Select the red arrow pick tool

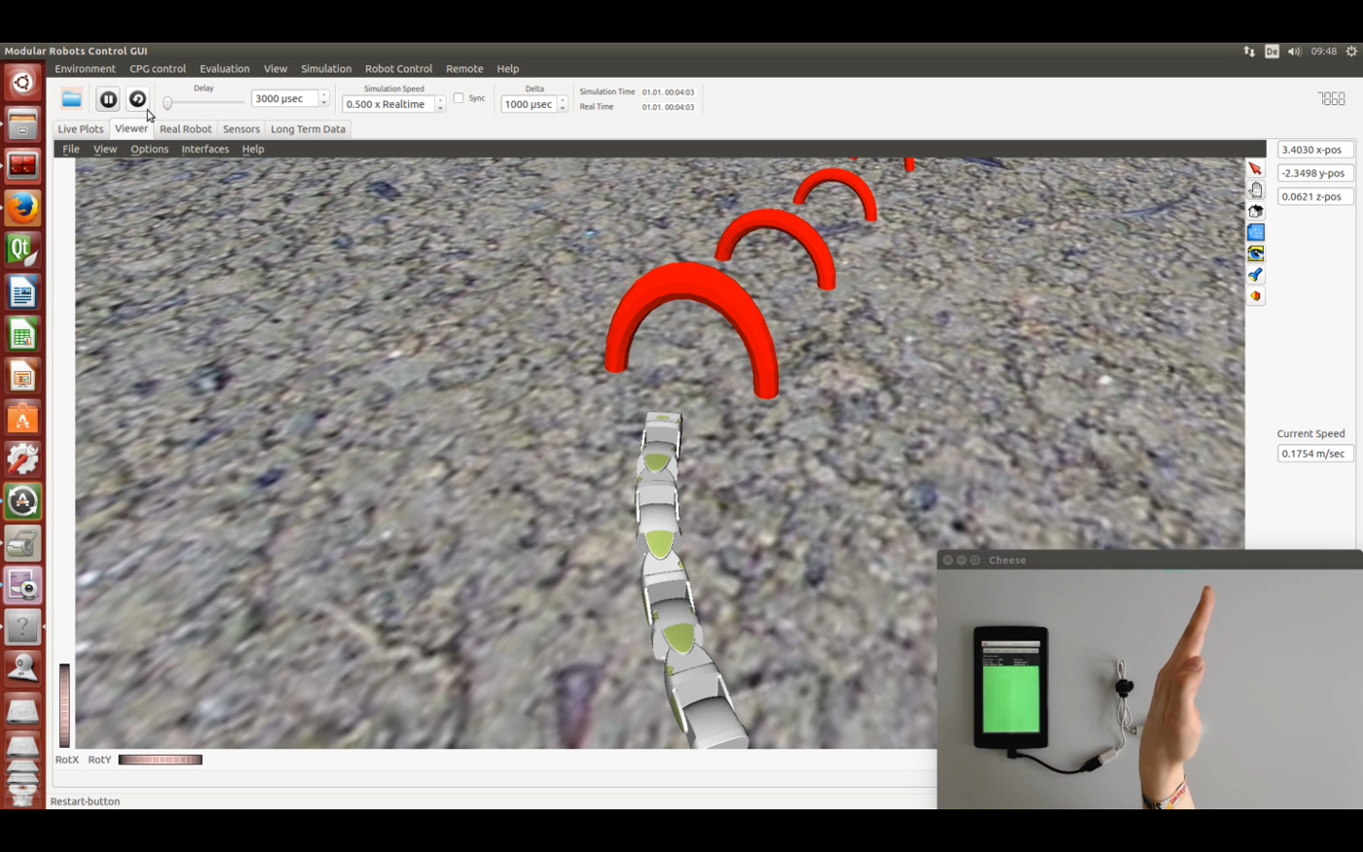click(x=1255, y=168)
